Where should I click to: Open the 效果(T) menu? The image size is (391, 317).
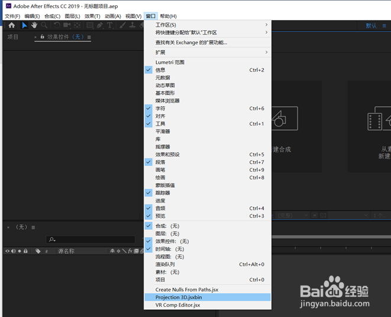[92, 16]
